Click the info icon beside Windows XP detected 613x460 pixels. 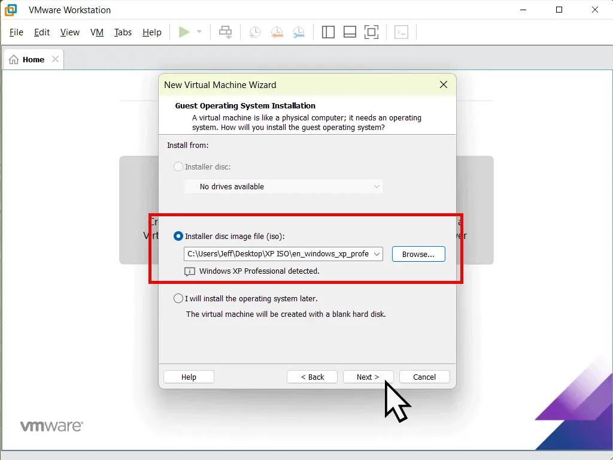(190, 271)
